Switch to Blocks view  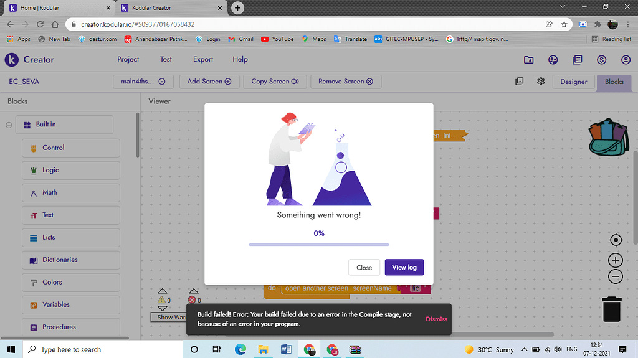click(614, 82)
